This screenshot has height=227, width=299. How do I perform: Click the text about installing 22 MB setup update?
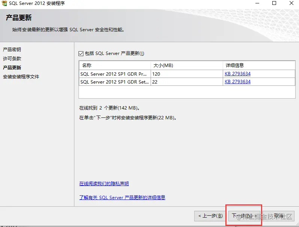pyautogui.click(x=128, y=118)
